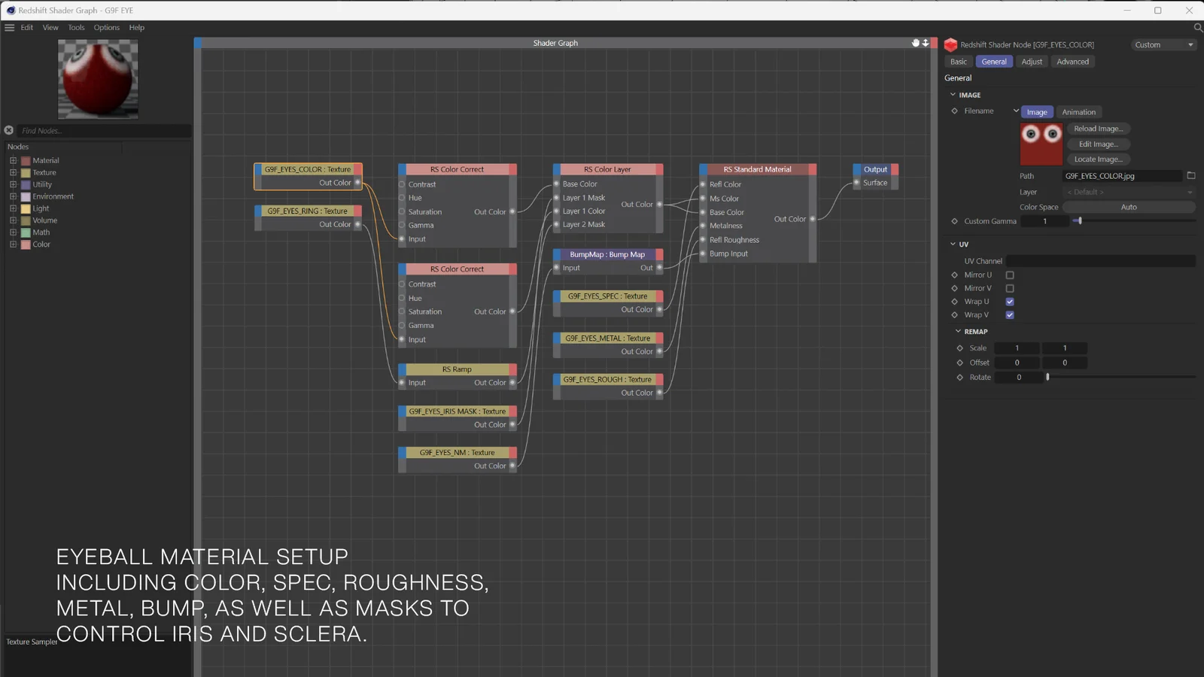Click the Reload Image button

1098,129
